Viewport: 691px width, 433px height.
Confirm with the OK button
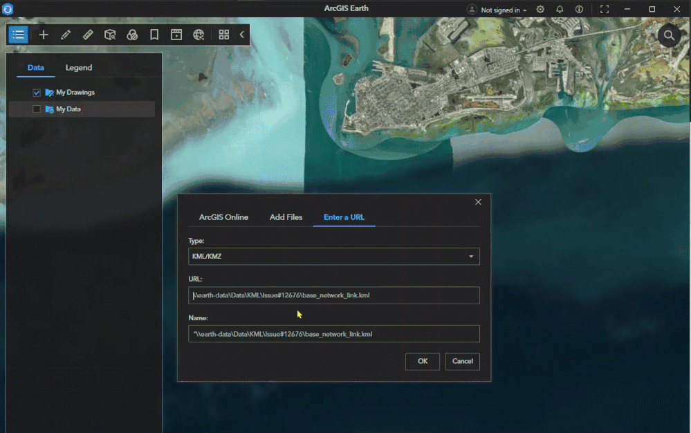click(423, 361)
